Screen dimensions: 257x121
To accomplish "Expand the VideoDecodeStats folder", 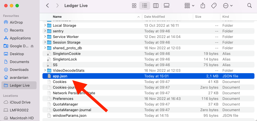I will 45,71.
